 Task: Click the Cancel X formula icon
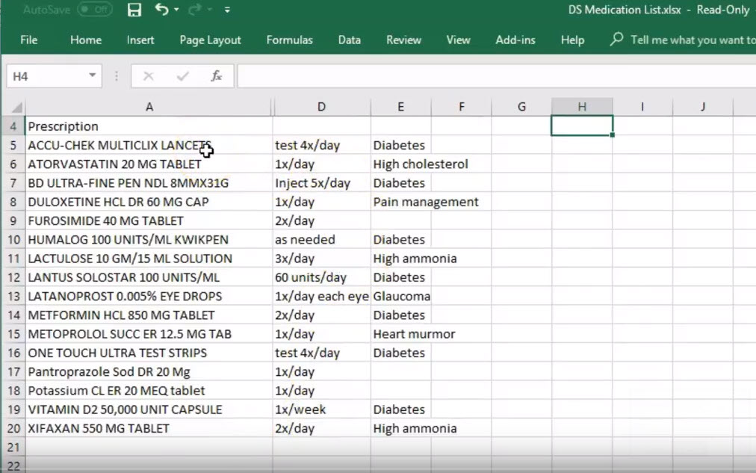click(149, 76)
